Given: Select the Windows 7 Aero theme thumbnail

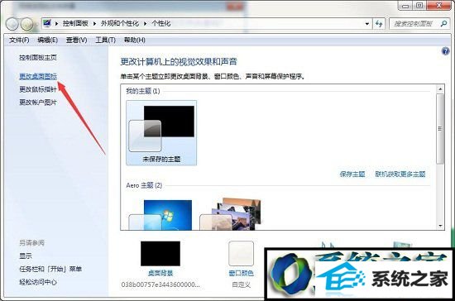Looking at the screenshot, I should click(160, 215).
